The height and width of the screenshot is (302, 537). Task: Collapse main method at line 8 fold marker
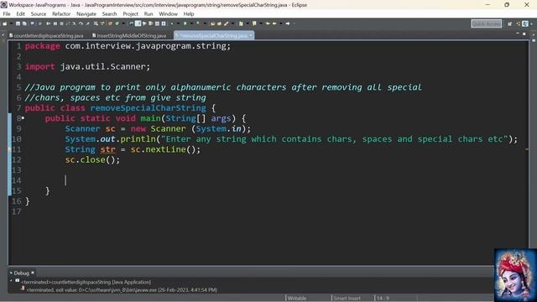[x=23, y=118]
